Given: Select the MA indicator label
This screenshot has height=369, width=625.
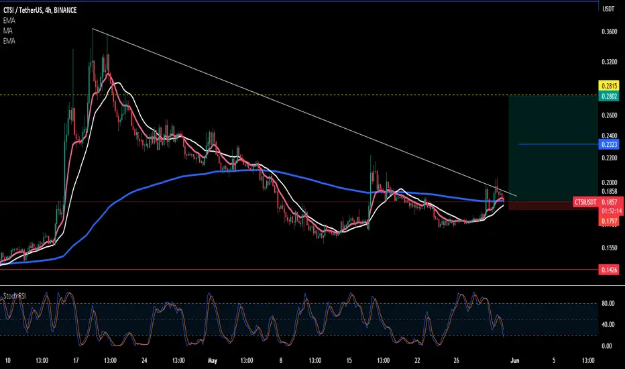Looking at the screenshot, I should [7, 31].
